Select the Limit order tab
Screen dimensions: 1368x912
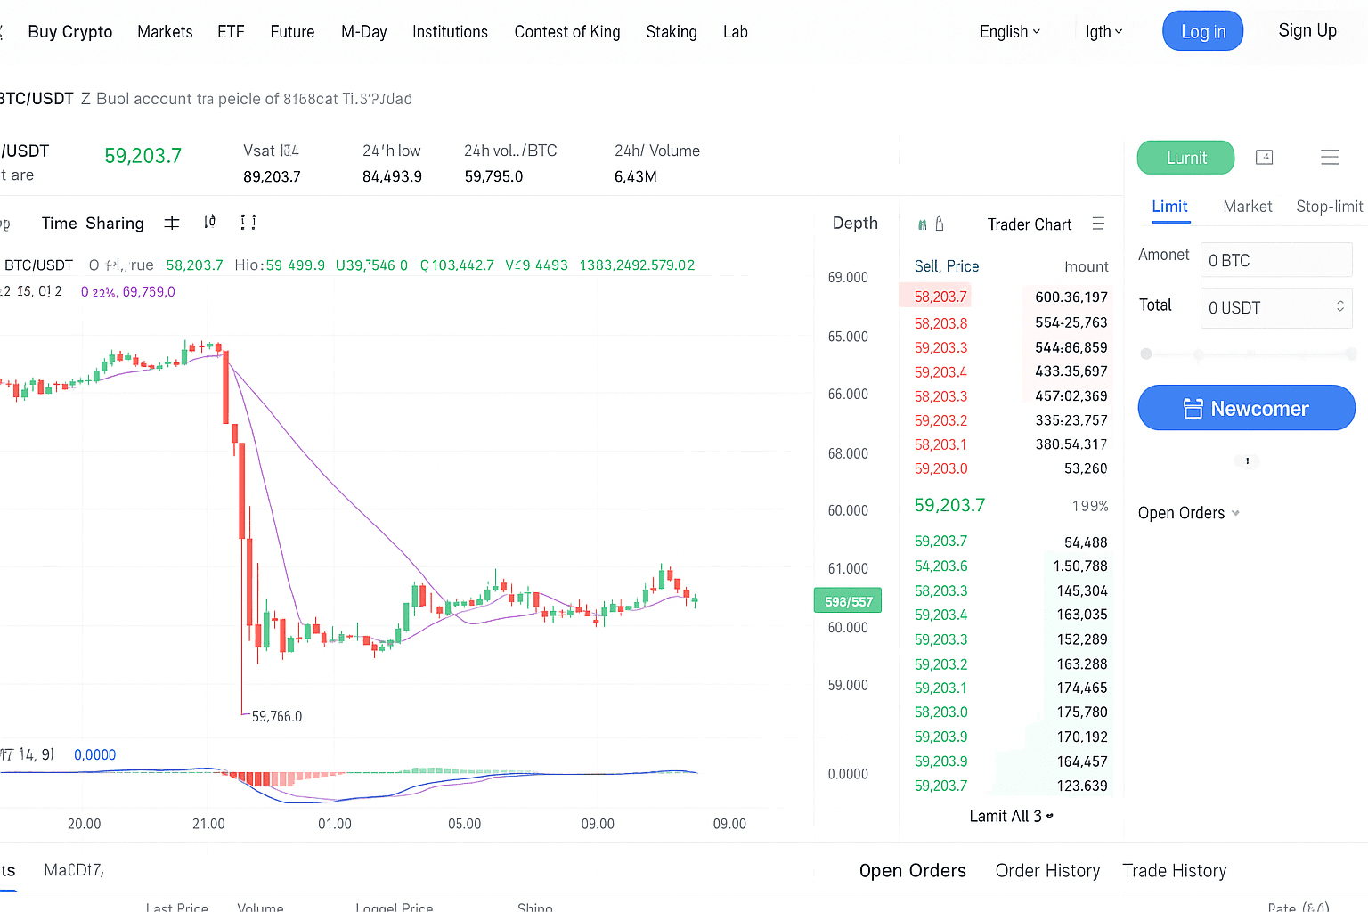(x=1169, y=207)
